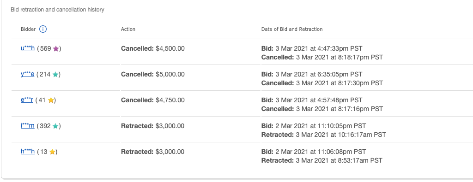Select the Cancelled $5,000.00 action entry
Viewport: 473px width, 182px height.
pyautogui.click(x=153, y=74)
